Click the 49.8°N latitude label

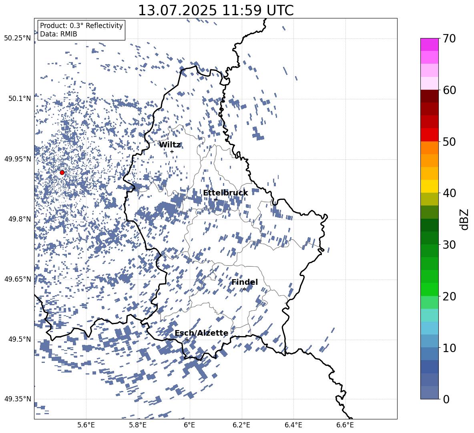click(20, 219)
